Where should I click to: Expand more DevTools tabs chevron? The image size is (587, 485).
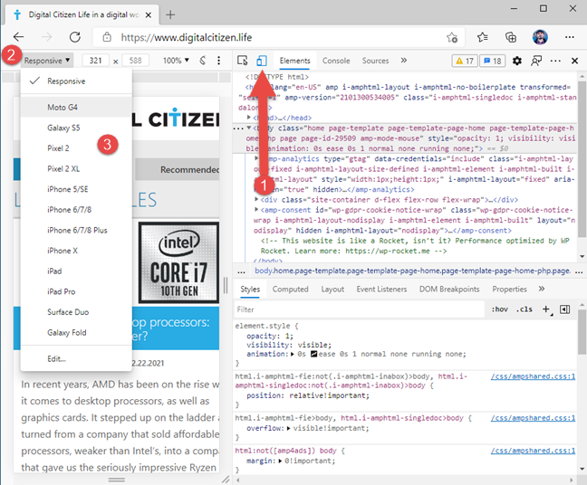404,61
